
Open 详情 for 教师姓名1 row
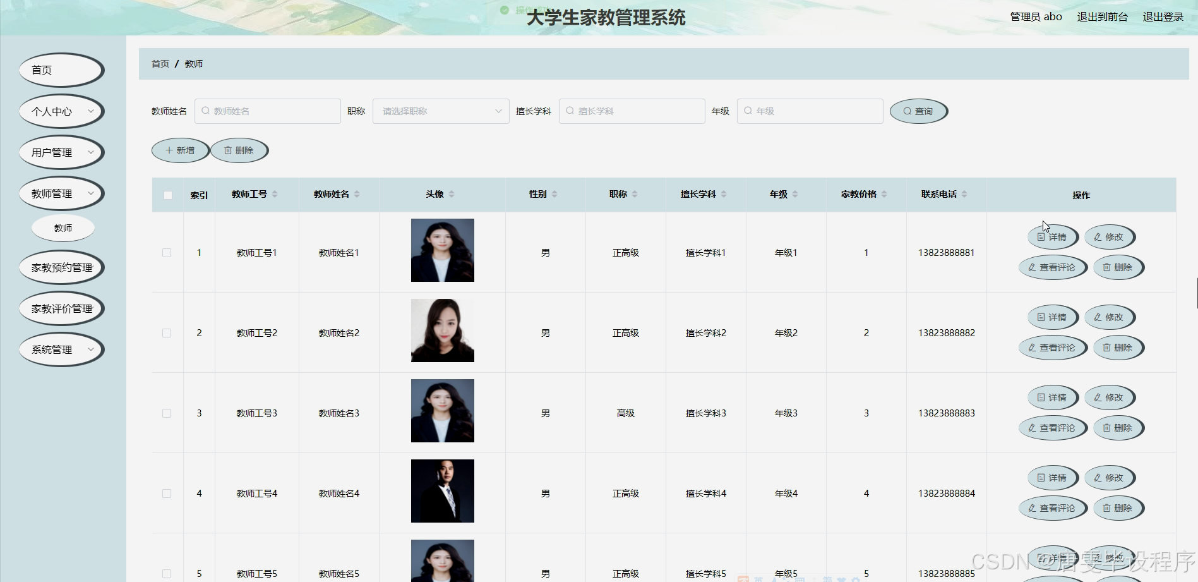click(x=1052, y=237)
